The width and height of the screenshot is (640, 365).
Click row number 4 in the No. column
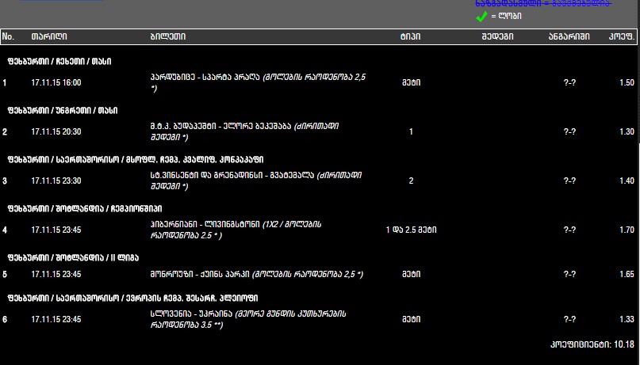tap(5, 230)
